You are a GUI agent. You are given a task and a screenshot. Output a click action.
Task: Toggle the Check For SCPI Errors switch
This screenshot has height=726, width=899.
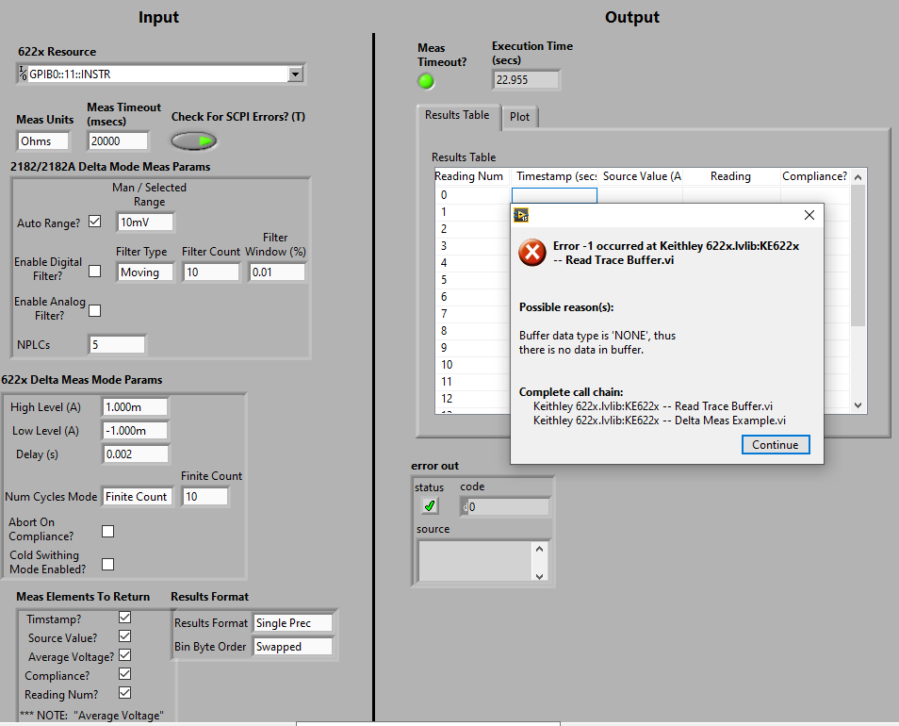(194, 140)
